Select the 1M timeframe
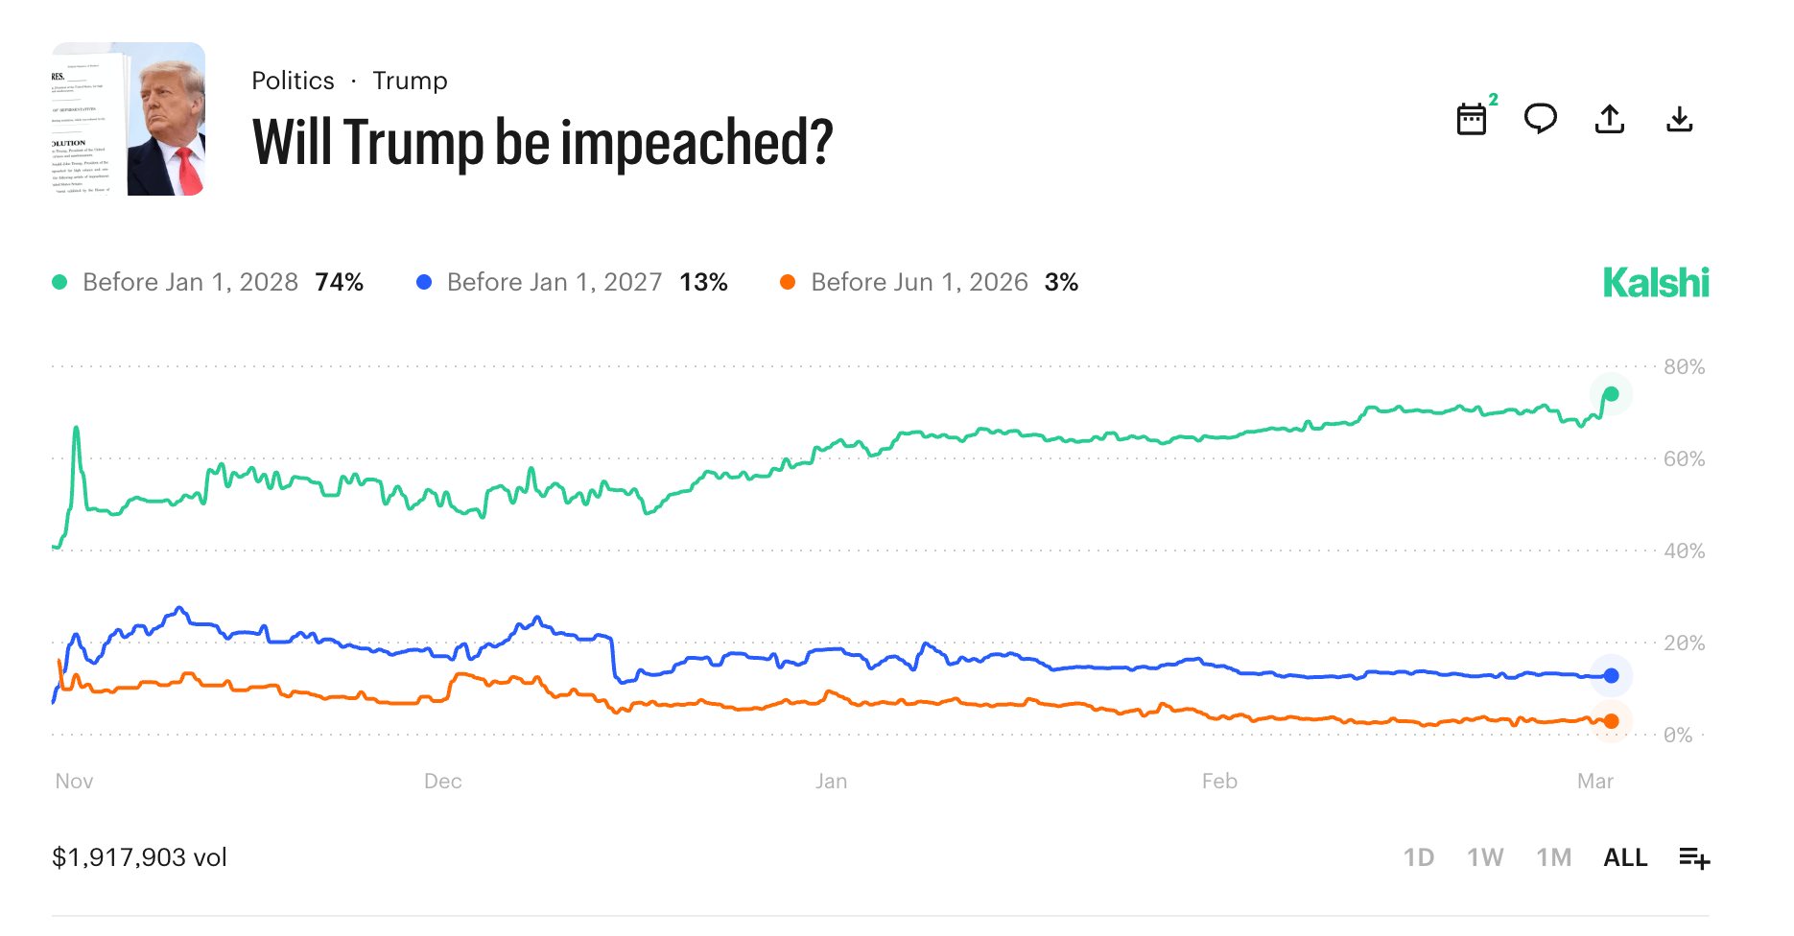This screenshot has height=936, width=1794. [1554, 857]
